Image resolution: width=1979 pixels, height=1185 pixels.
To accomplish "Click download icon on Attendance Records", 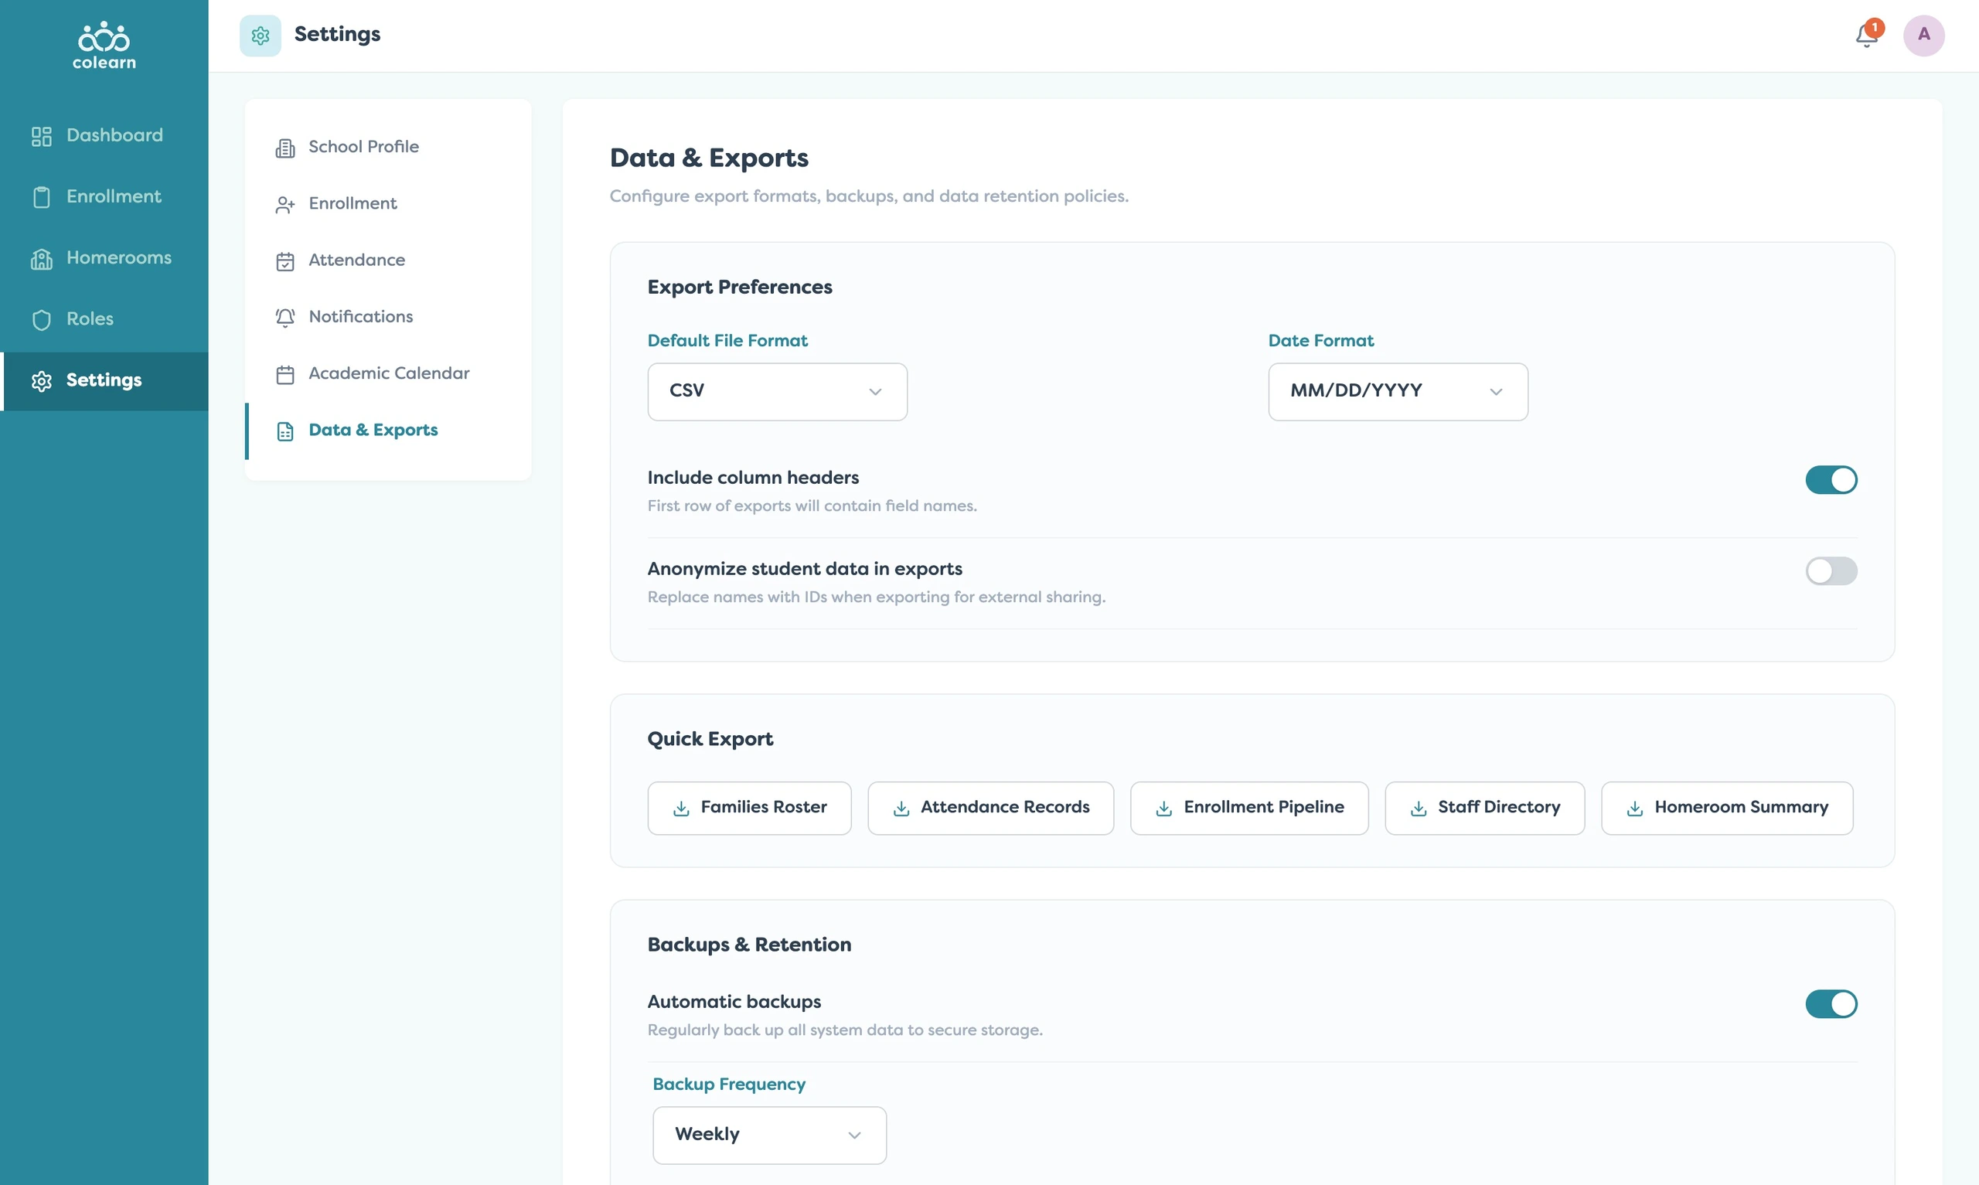I will [901, 808].
